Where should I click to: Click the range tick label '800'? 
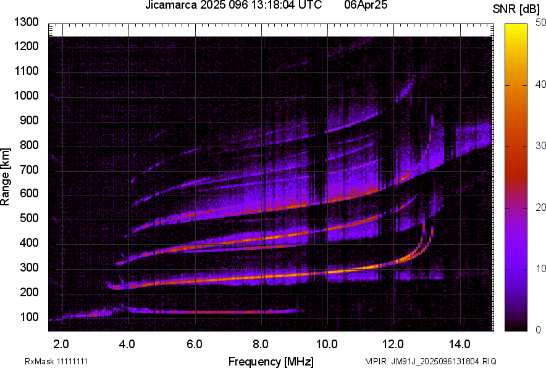coord(29,144)
